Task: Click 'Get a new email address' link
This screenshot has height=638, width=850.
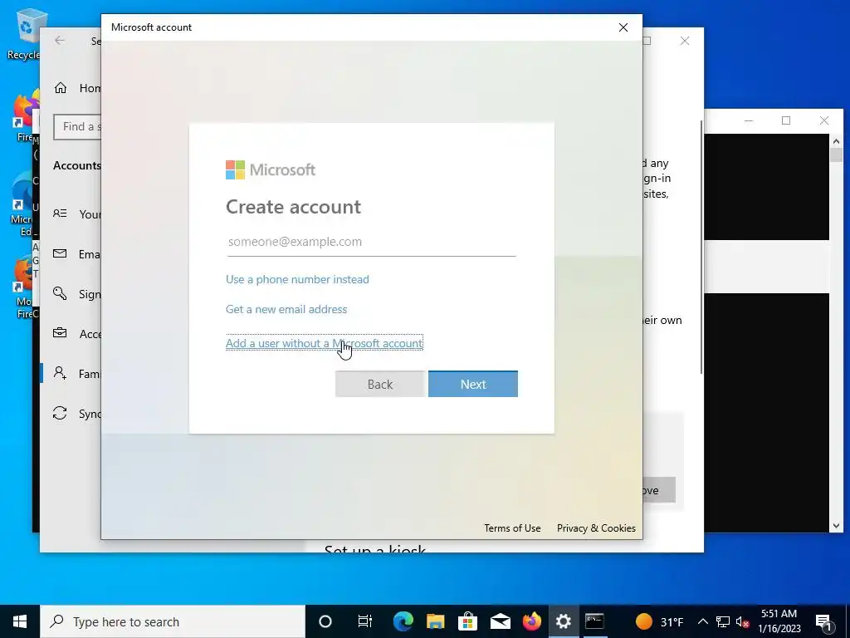Action: coord(286,309)
